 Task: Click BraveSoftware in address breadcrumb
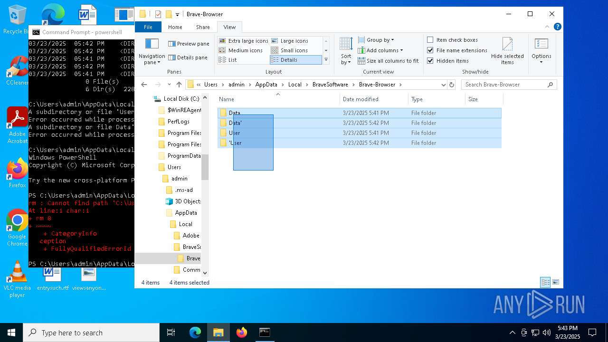(x=330, y=85)
